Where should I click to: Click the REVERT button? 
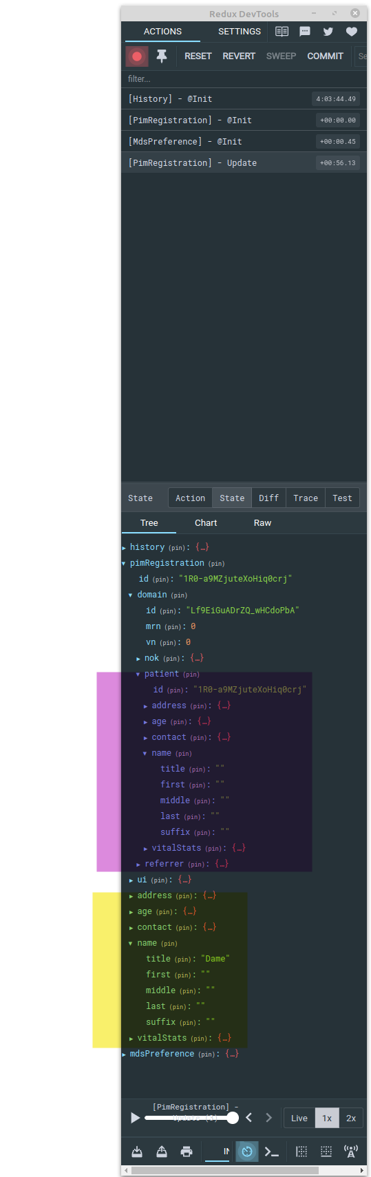point(239,56)
